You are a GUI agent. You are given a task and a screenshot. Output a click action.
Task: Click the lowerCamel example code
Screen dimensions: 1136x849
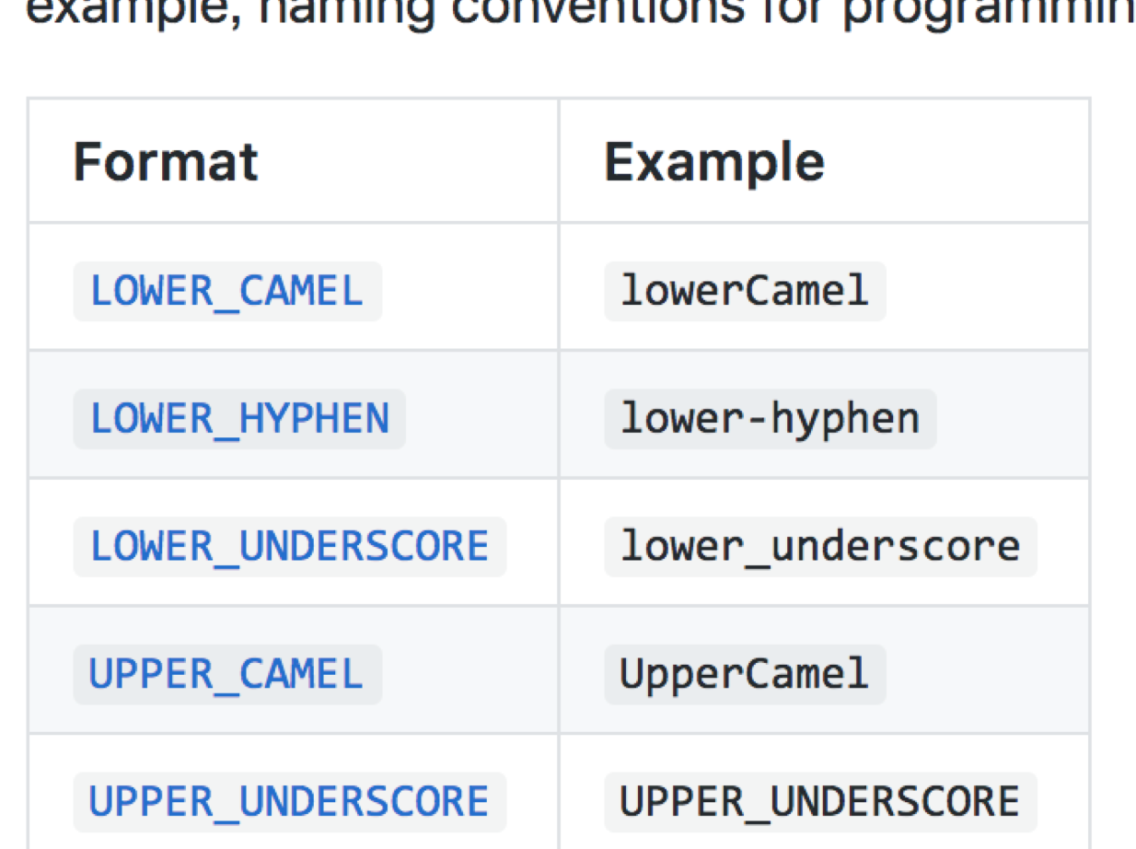tap(744, 292)
